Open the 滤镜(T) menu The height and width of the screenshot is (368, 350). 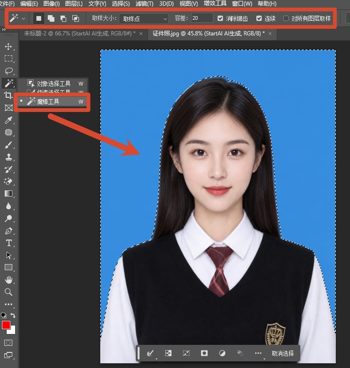(x=144, y=4)
